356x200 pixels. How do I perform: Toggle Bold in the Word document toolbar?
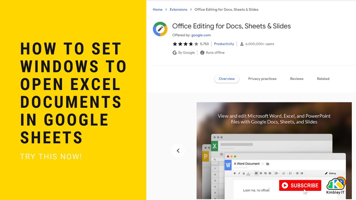click(234, 173)
